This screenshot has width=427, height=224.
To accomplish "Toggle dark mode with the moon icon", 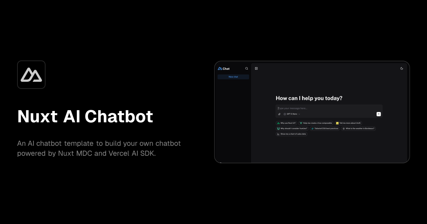I will coord(402,69).
